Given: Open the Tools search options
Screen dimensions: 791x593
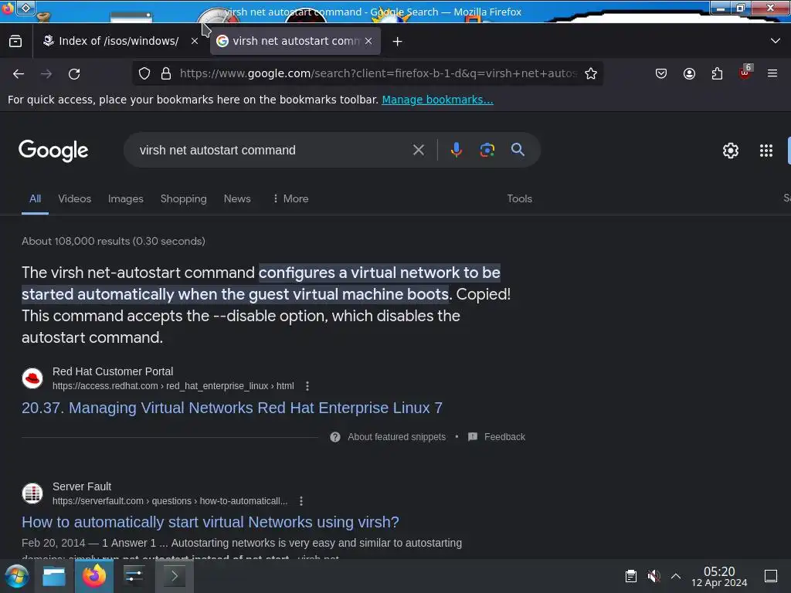Looking at the screenshot, I should coord(519,198).
